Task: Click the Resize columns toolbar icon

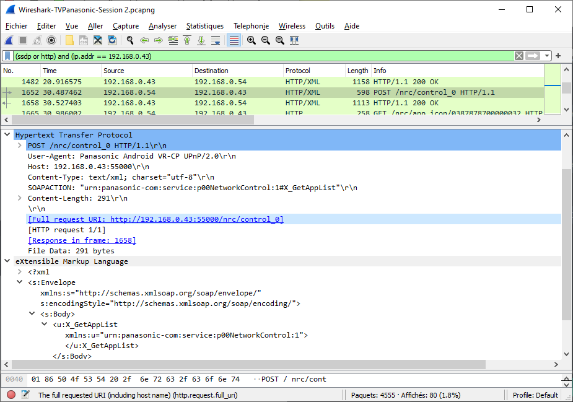Action: [x=294, y=40]
